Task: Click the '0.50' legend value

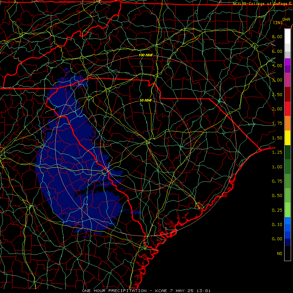Action: (277, 196)
